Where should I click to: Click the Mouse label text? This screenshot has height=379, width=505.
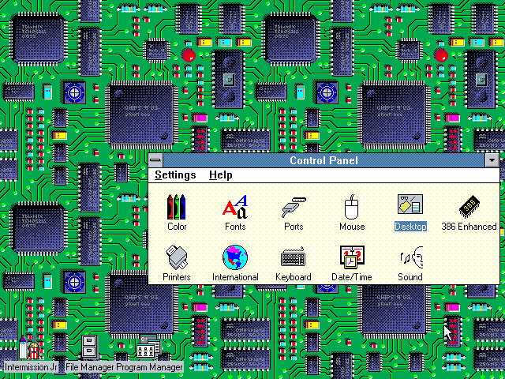[x=352, y=227]
